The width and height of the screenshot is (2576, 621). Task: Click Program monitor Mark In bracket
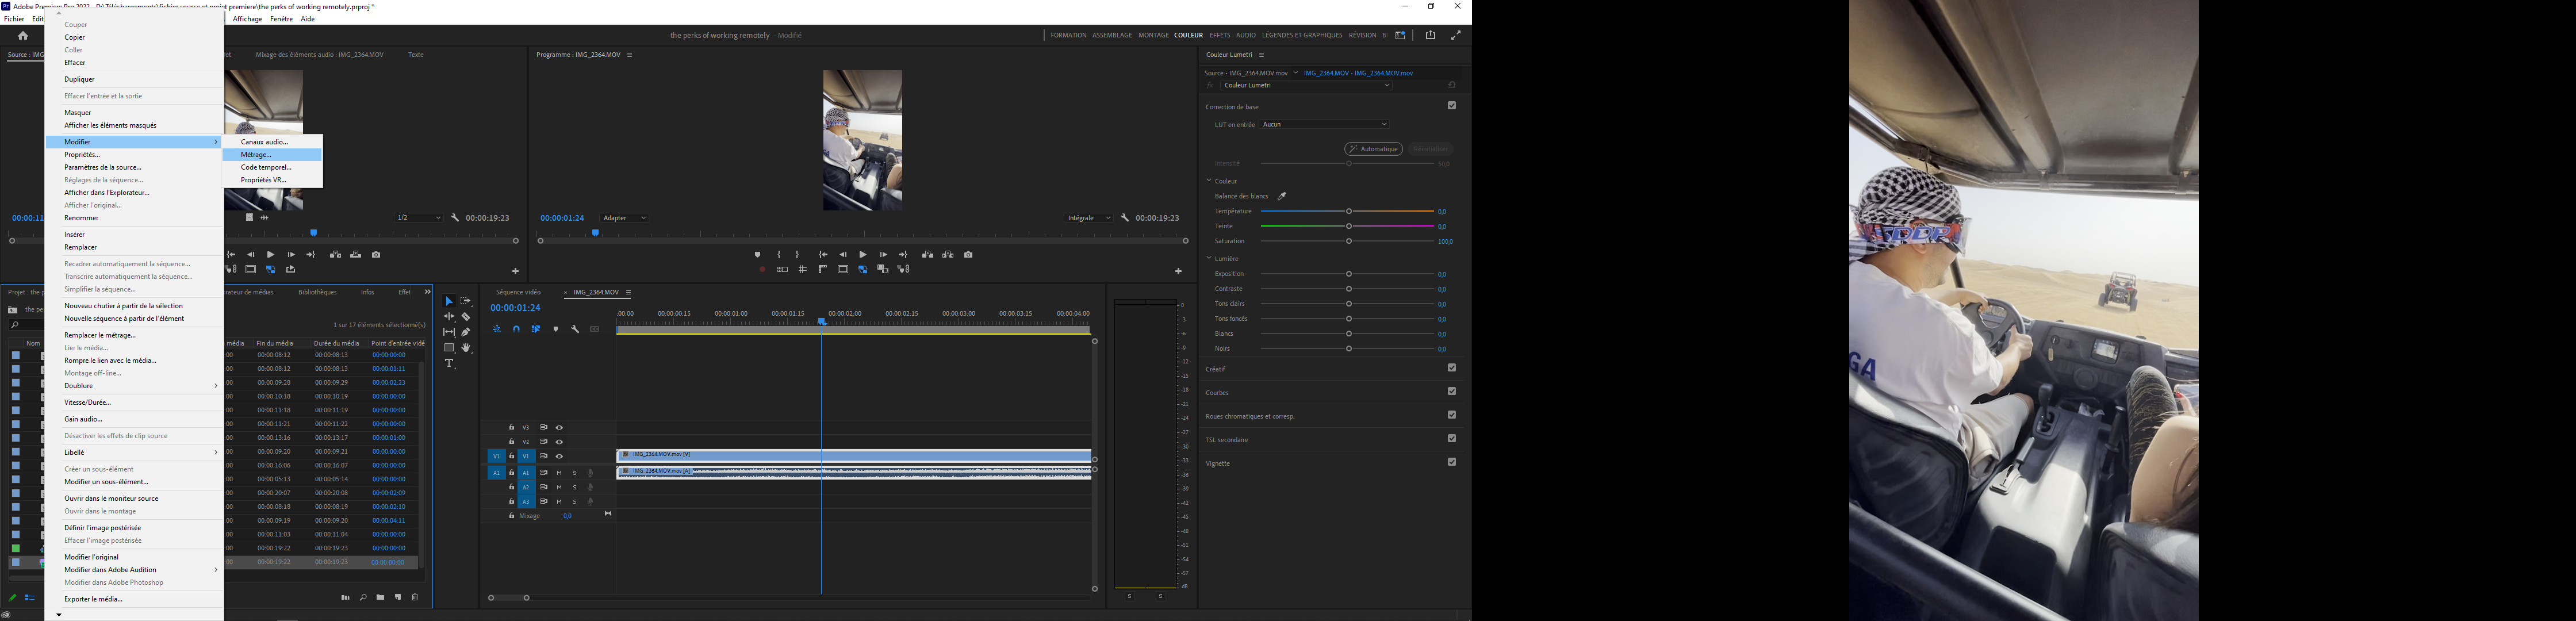point(779,255)
